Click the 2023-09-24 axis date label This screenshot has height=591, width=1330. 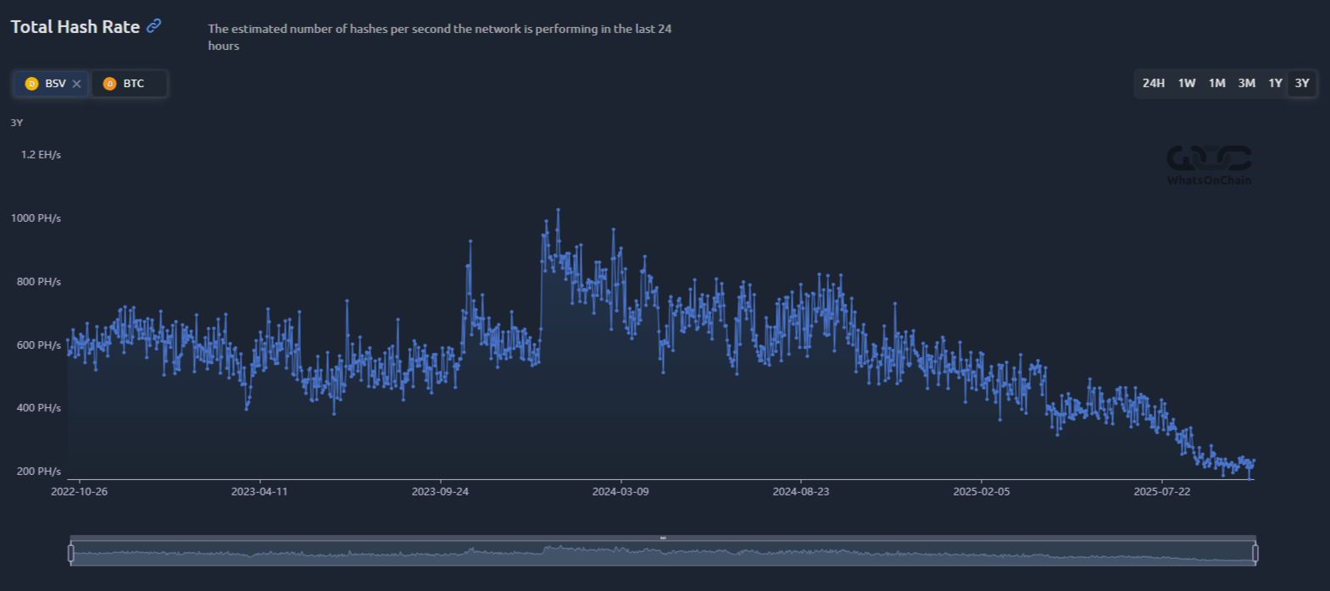point(440,492)
